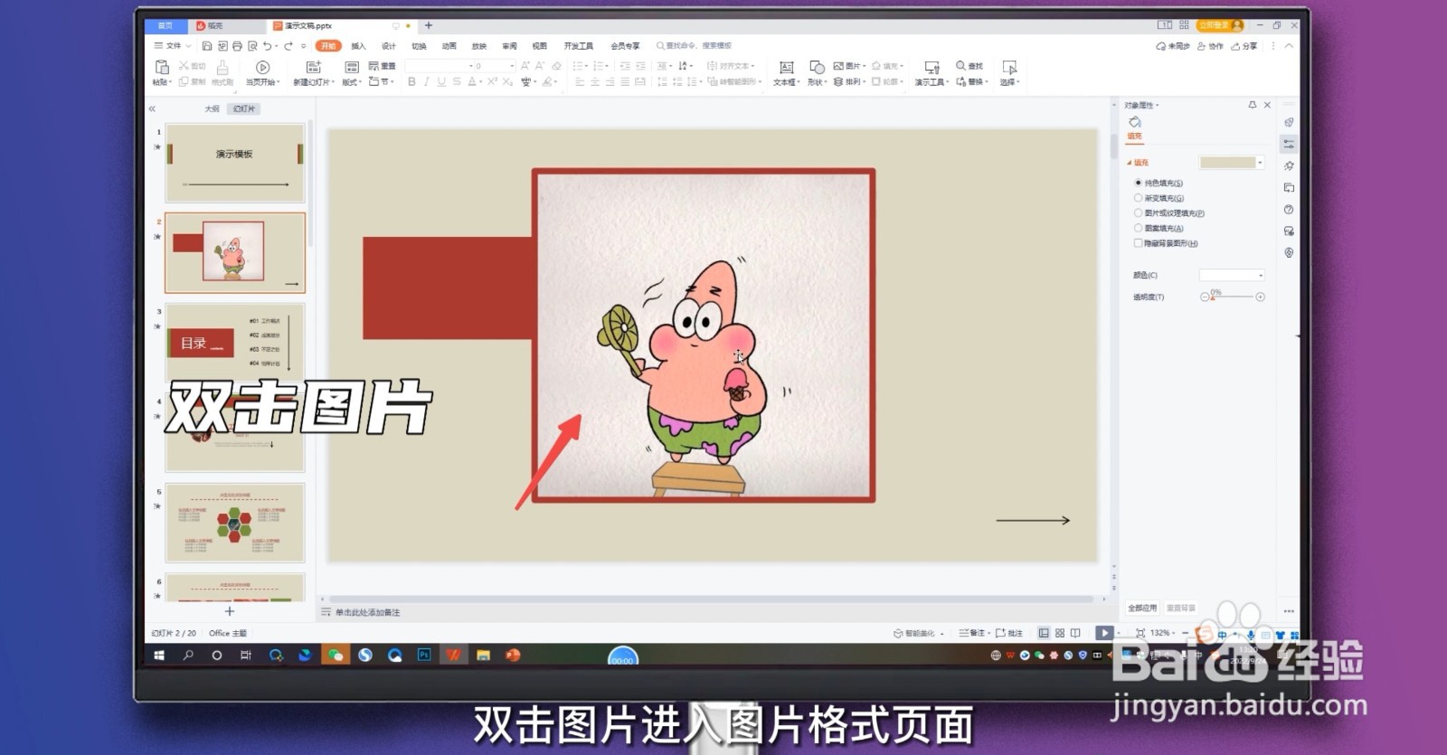Click the Not Synced (未同步) button
This screenshot has width=1447, height=755.
pos(1173,46)
